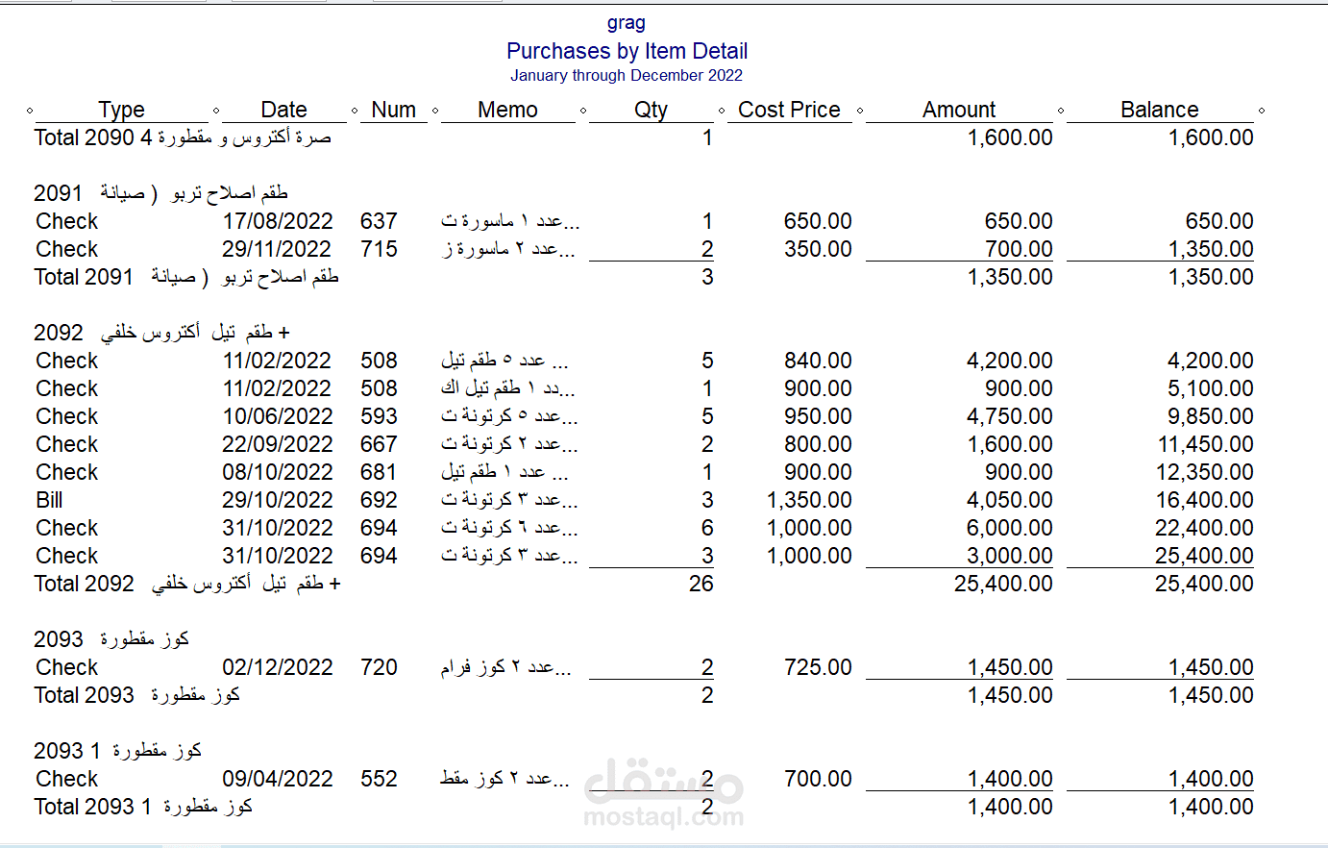Viewport: 1328px width, 848px height.
Task: Select the date 08/10/2022
Action: click(x=278, y=472)
